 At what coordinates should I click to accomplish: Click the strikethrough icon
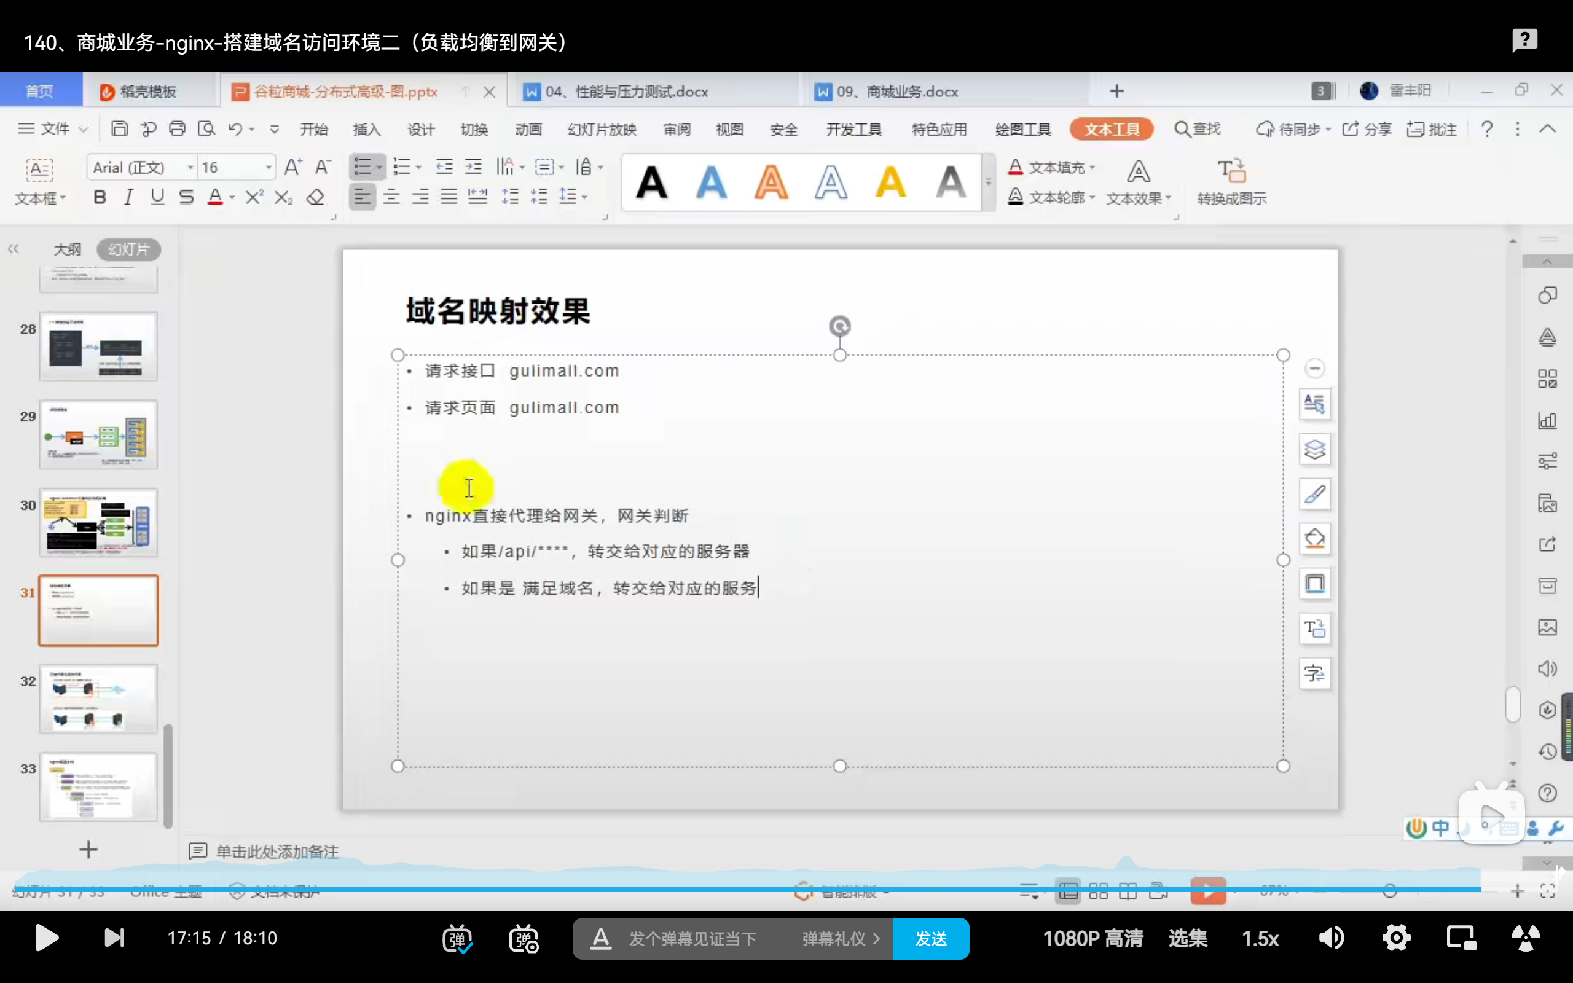(x=186, y=197)
